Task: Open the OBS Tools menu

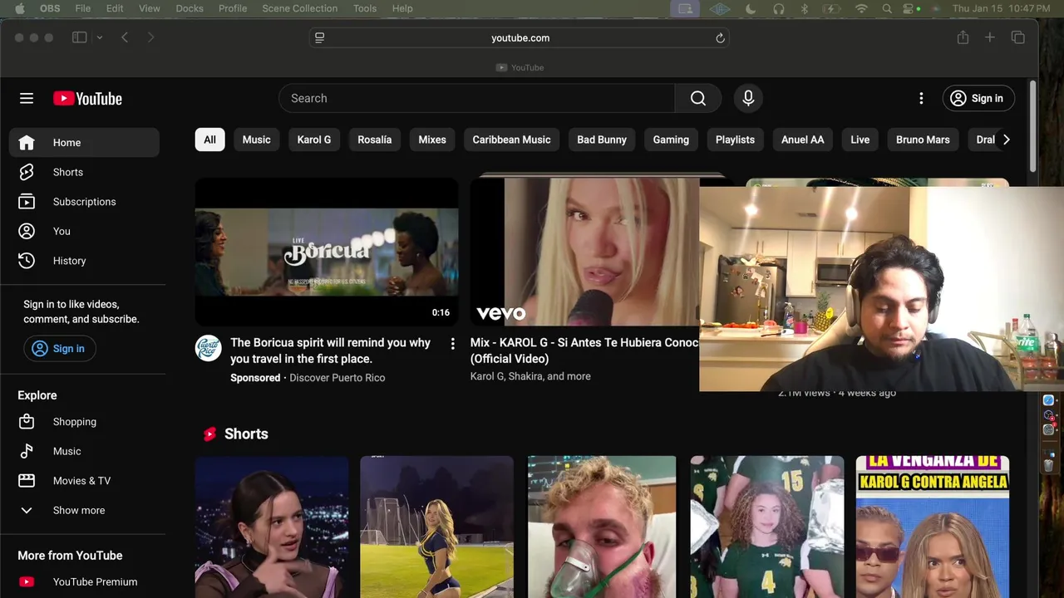Action: [x=365, y=8]
